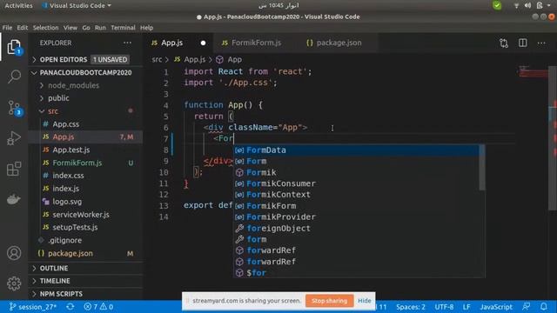Screen dimensions: 557x313
Task: Open the Run and Debug view
Action: pyautogui.click(x=14, y=138)
